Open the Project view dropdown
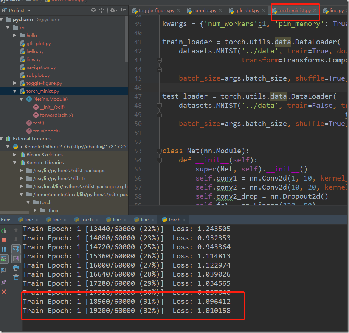Screen dimensions: 349x333 click(29, 11)
